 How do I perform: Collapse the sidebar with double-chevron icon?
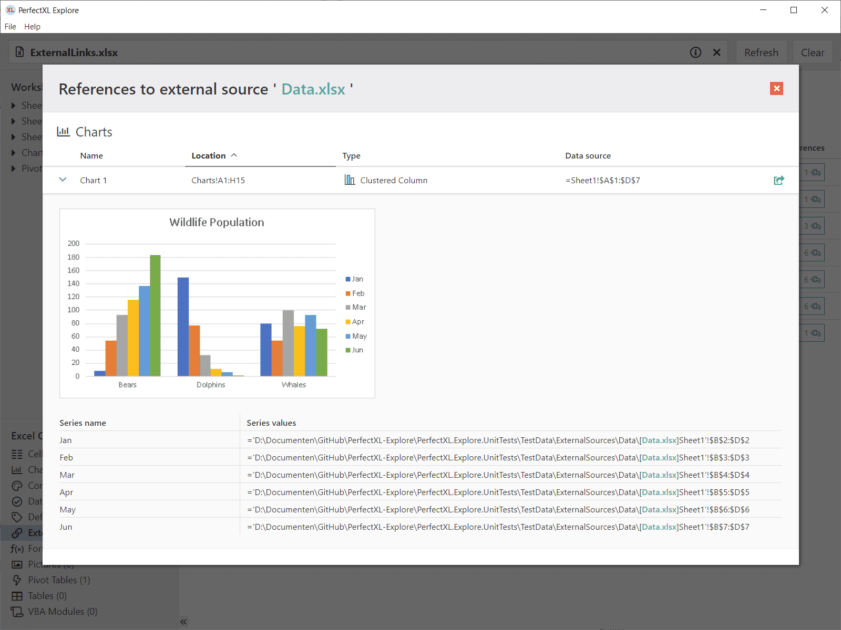coord(183,622)
